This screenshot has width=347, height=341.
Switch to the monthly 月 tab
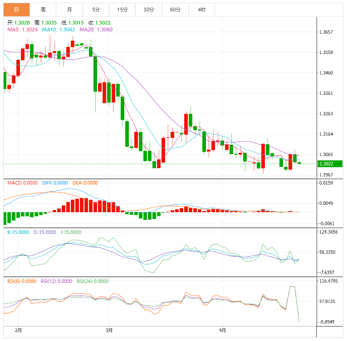pos(69,10)
